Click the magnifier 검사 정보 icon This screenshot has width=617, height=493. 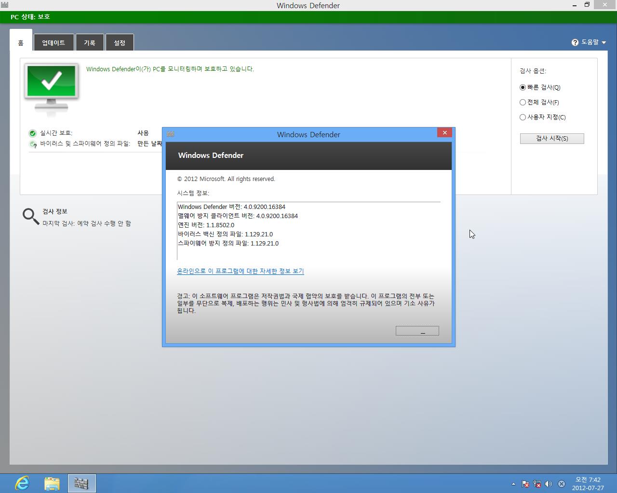(31, 217)
